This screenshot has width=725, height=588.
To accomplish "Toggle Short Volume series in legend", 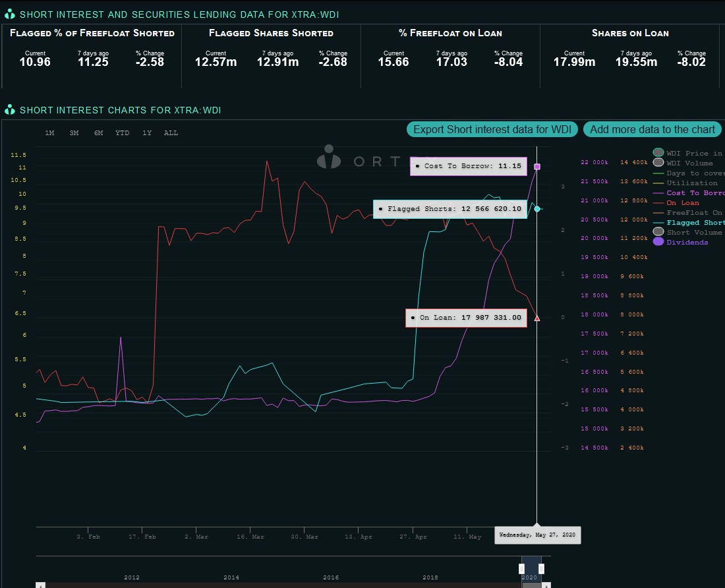I will 687,232.
